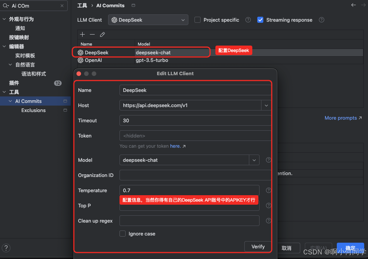Open 通知 settings page
The width and height of the screenshot is (368, 259).
20,28
